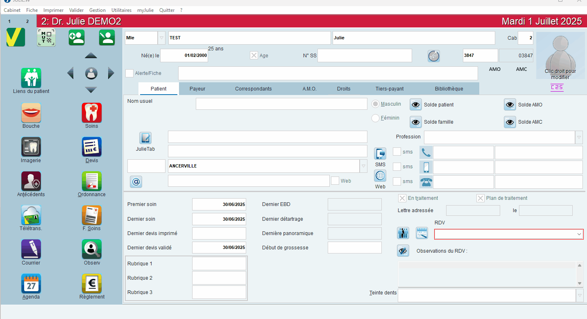Open the JulieTab tablet icon
This screenshot has height=319, width=587.
145,138
